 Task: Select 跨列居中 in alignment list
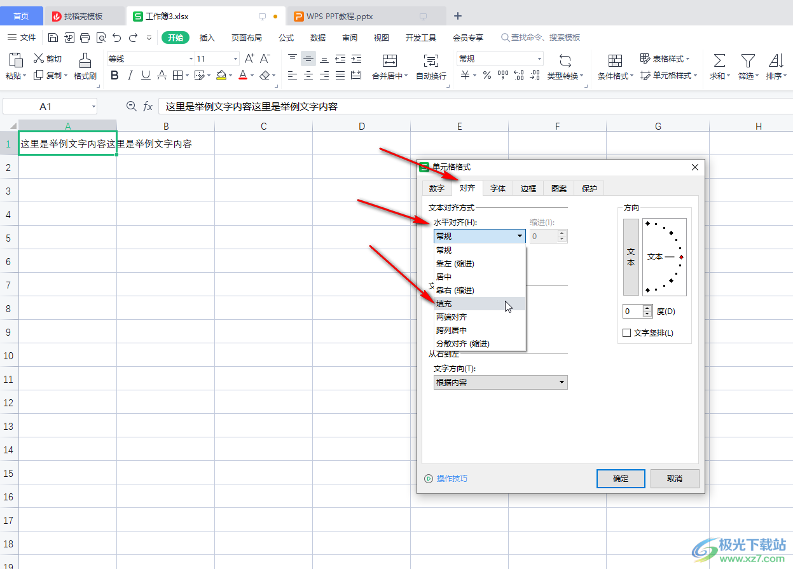[x=480, y=331]
